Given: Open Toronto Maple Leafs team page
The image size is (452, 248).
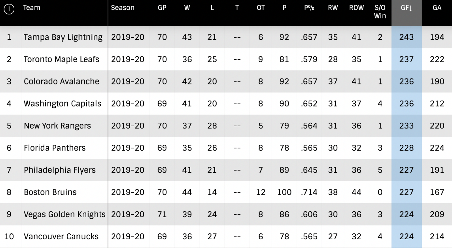Looking at the screenshot, I should point(62,59).
